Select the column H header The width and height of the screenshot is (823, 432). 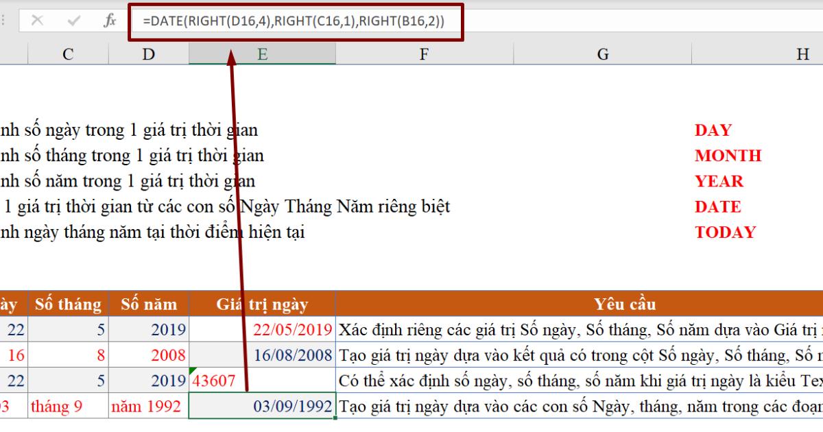[802, 53]
